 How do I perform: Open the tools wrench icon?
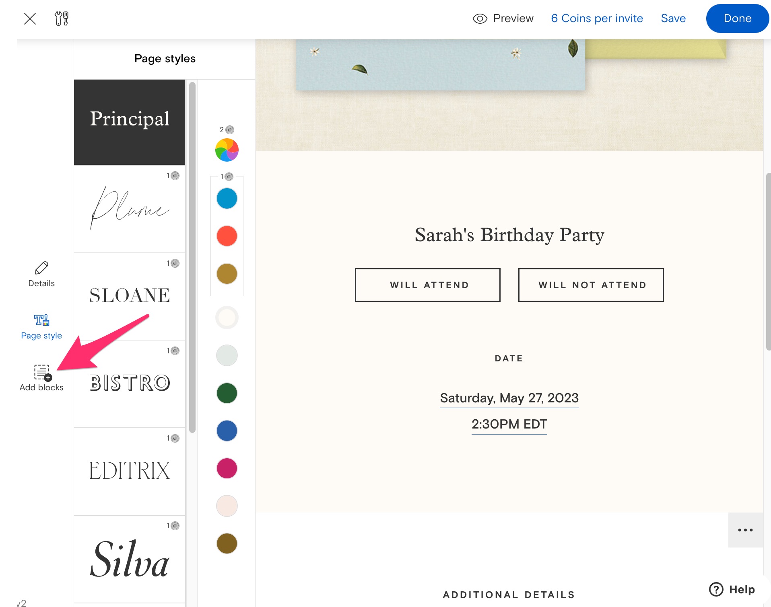(62, 18)
